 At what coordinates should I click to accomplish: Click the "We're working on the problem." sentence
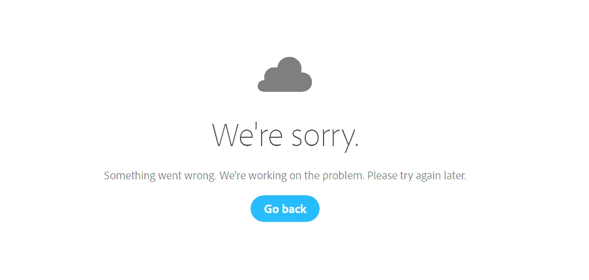[x=292, y=176]
